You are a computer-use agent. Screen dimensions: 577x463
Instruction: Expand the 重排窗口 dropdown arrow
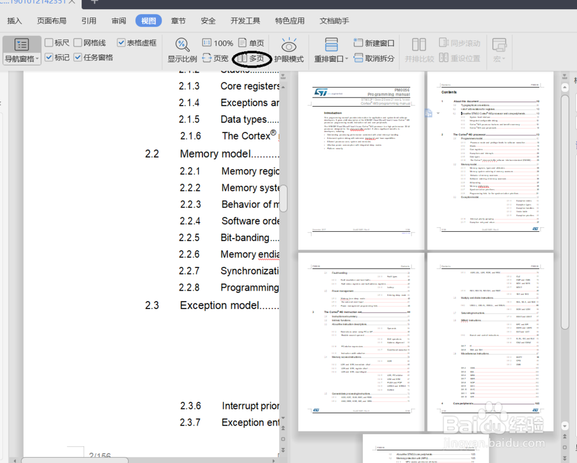(347, 59)
